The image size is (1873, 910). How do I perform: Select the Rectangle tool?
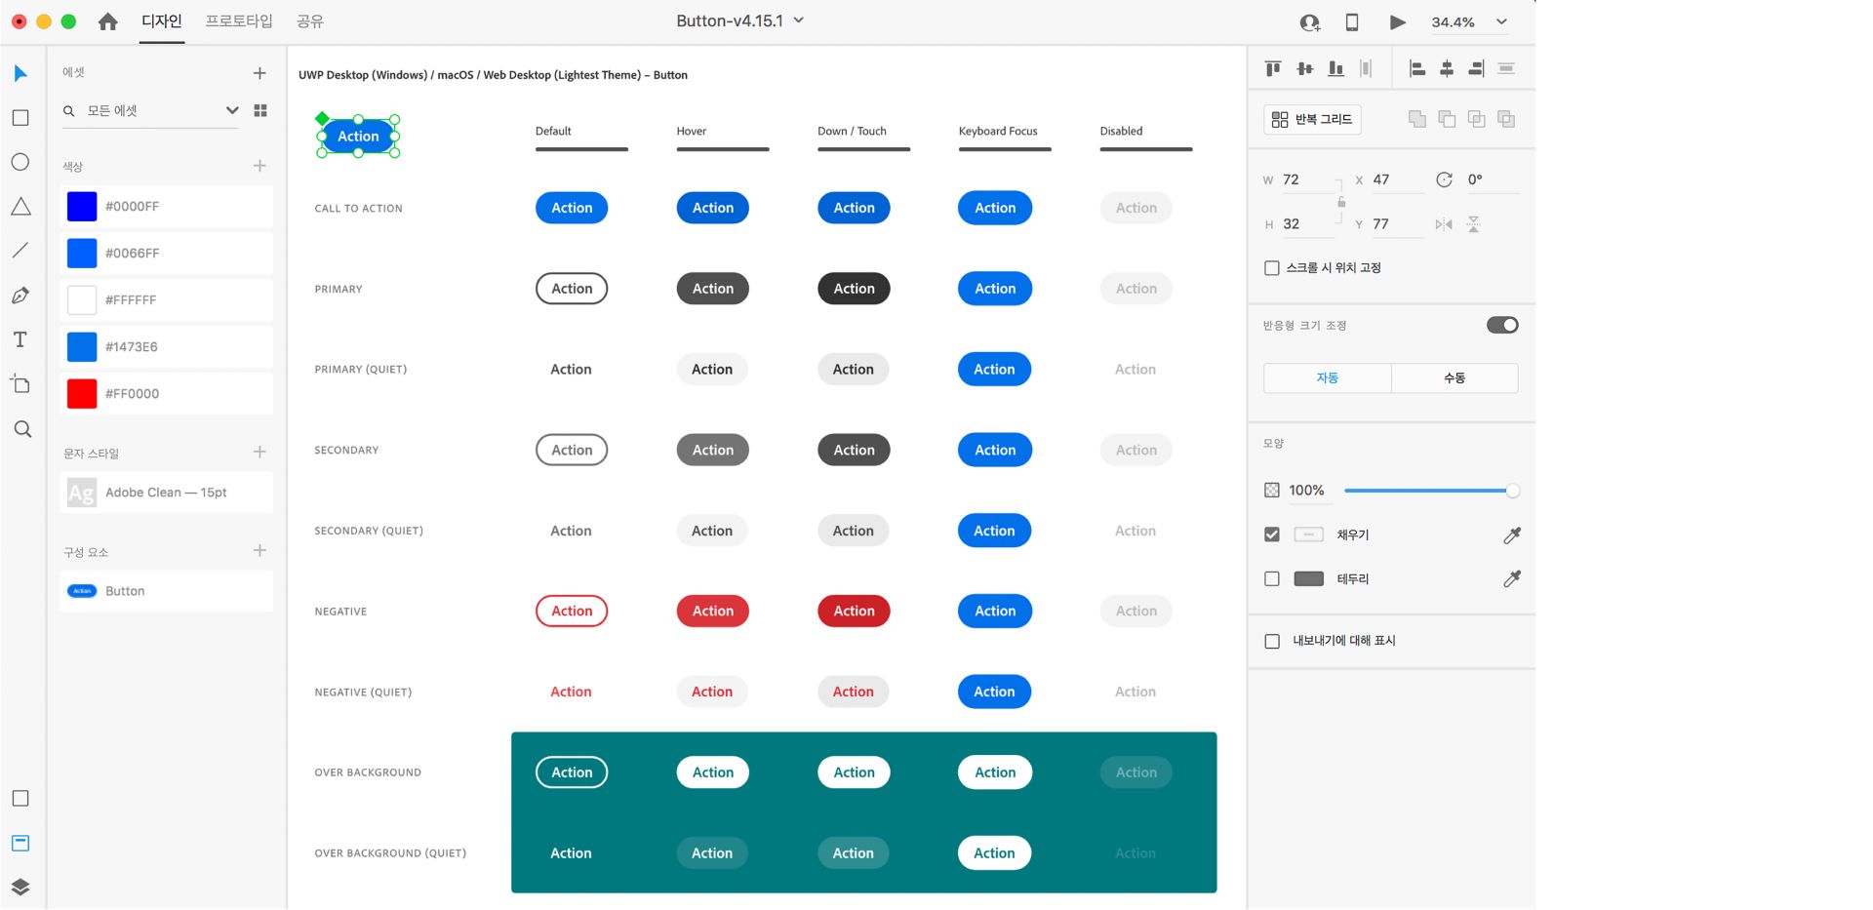coord(20,118)
